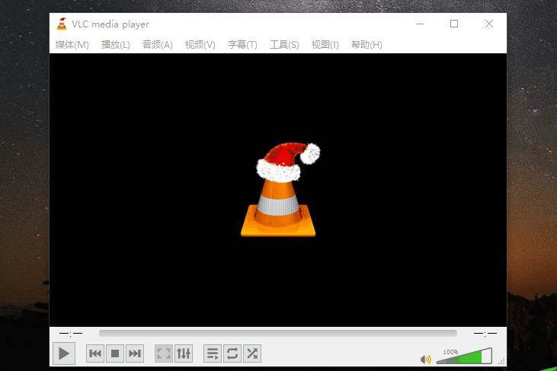
Task: Start playback with the Play button
Action: point(64,353)
